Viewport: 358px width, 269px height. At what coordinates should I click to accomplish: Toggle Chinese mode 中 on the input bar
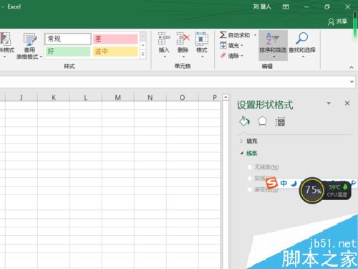284,184
